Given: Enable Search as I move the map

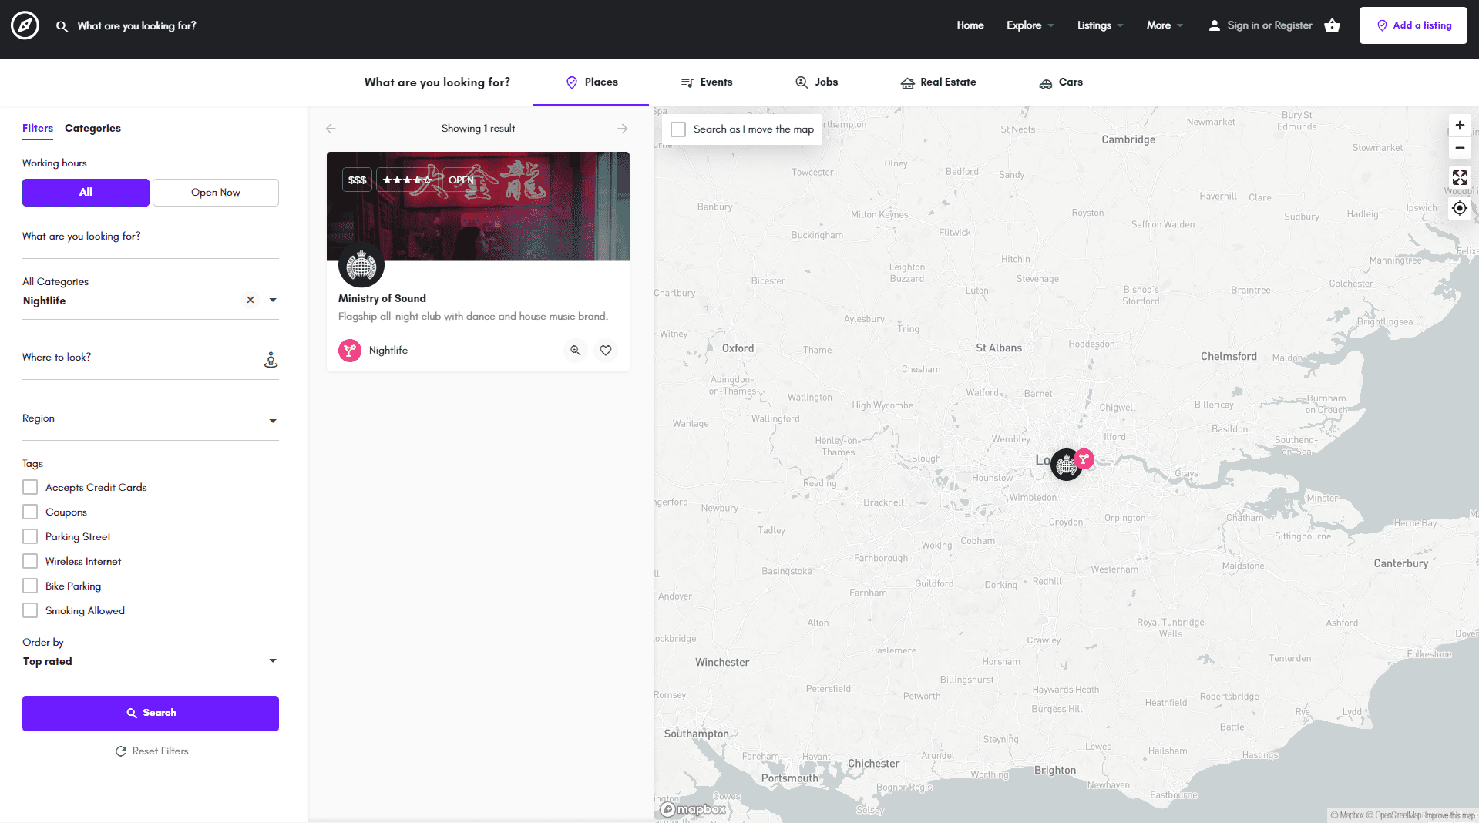Looking at the screenshot, I should click(678, 129).
